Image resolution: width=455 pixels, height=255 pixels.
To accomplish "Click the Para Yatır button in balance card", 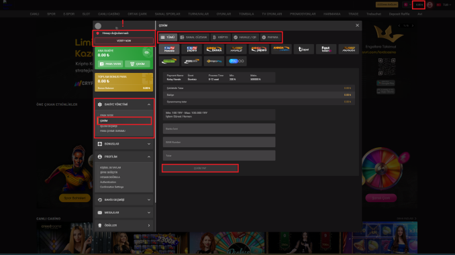I will click(x=110, y=64).
